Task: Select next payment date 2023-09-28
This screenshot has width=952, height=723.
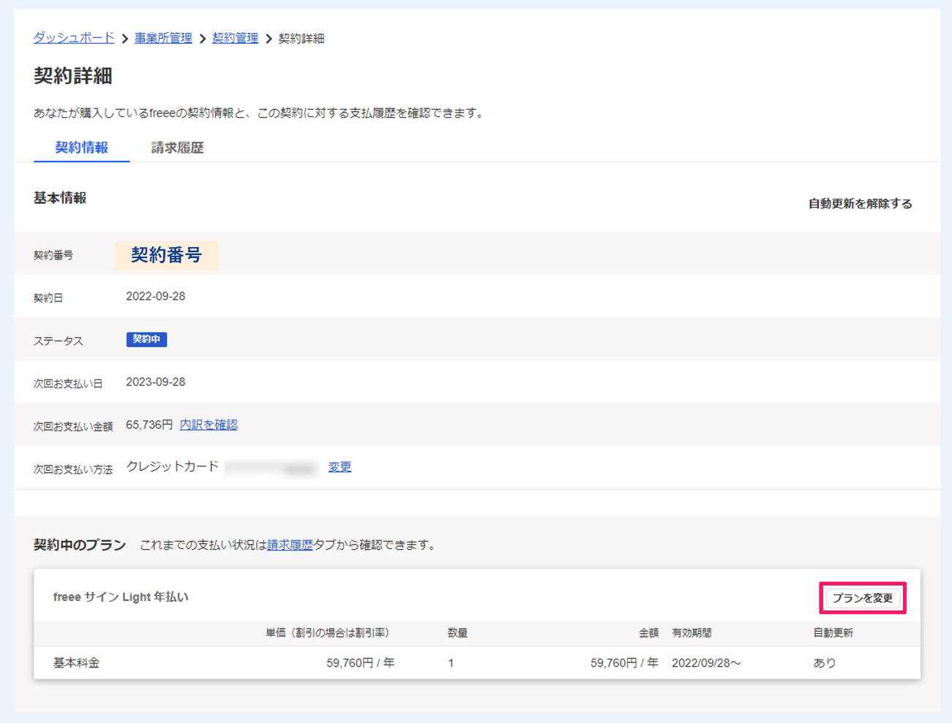Action: tap(156, 382)
